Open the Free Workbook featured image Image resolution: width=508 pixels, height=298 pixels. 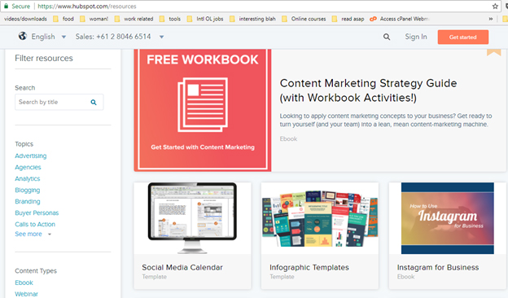tap(203, 110)
